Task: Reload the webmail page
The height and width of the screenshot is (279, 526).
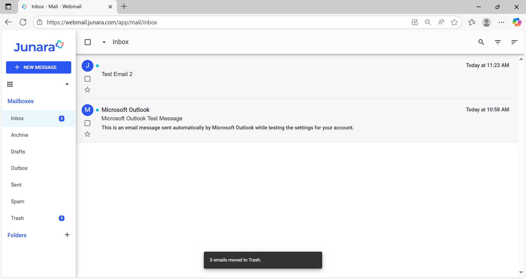Action: tap(23, 22)
